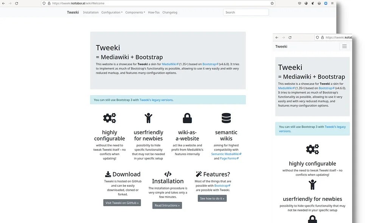Screen dimensions: 365x223
Task: Click the 'userfriendly for newbies' heading in main window
Action: tap(148, 135)
